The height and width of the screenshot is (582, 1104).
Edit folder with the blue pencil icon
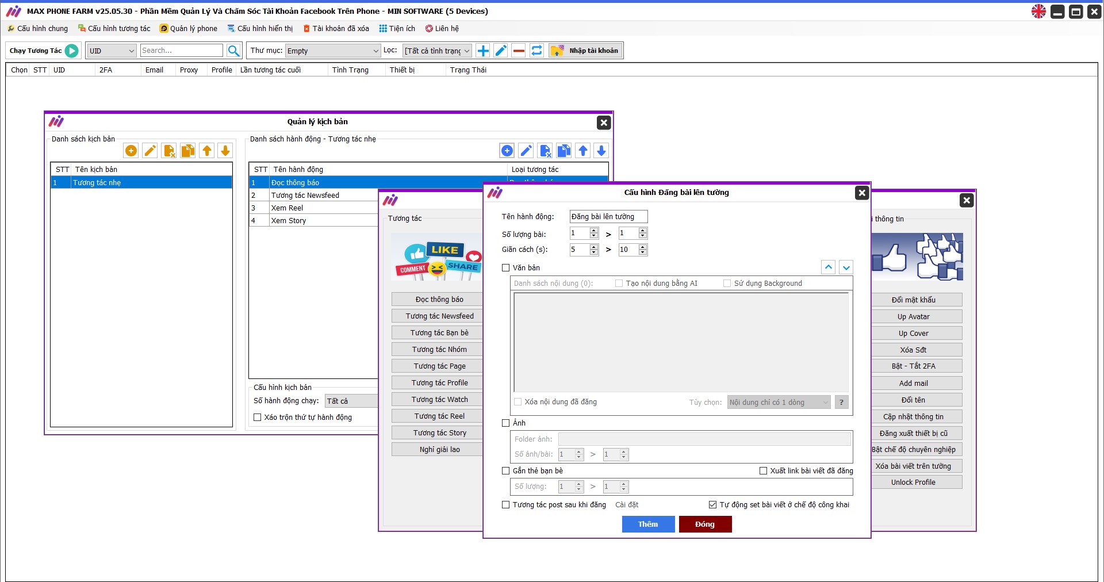pyautogui.click(x=501, y=51)
